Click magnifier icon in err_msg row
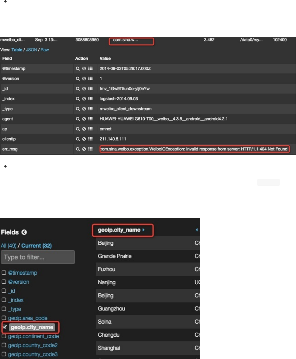This screenshot has height=359, width=296. coord(78,149)
